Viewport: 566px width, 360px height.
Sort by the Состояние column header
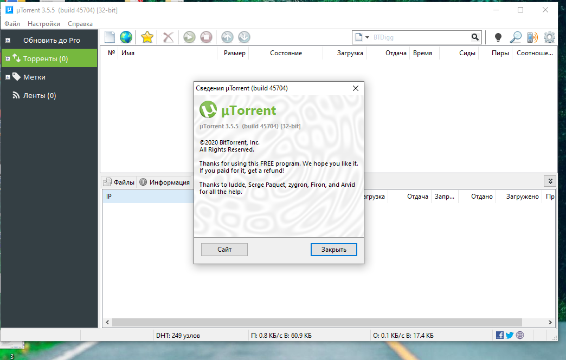286,53
